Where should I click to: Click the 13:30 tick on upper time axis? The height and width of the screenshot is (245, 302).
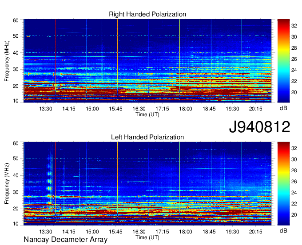point(46,109)
